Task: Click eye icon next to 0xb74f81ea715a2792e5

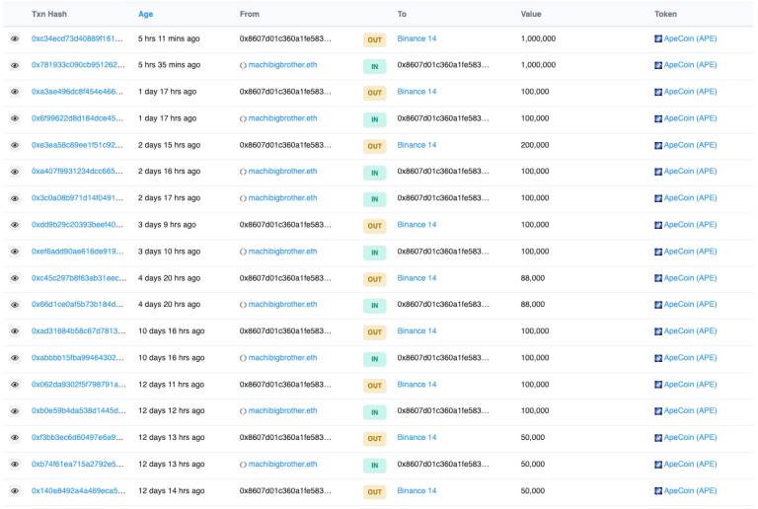Action: tap(15, 465)
